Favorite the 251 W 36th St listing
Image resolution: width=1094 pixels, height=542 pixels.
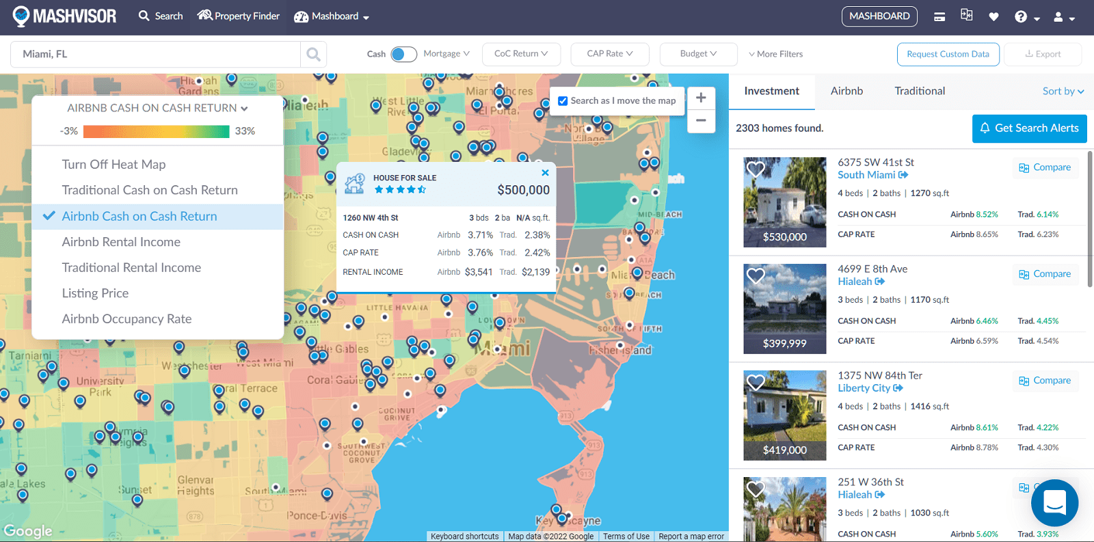coord(756,489)
